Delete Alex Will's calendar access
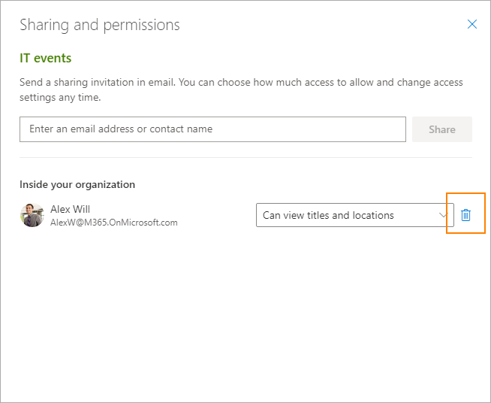The width and height of the screenshot is (491, 403). coord(465,215)
